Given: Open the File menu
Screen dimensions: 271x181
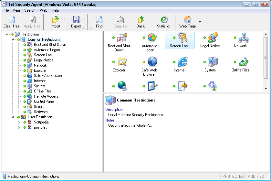Looking at the screenshot, I should [6, 10].
